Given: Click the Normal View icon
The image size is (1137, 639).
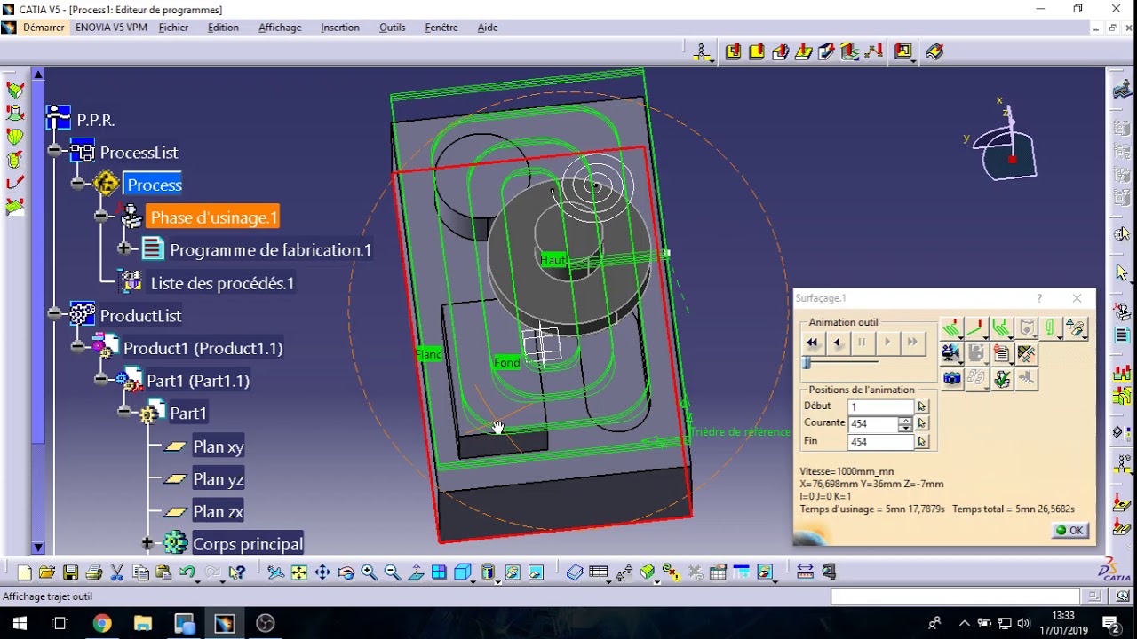Looking at the screenshot, I should [416, 572].
